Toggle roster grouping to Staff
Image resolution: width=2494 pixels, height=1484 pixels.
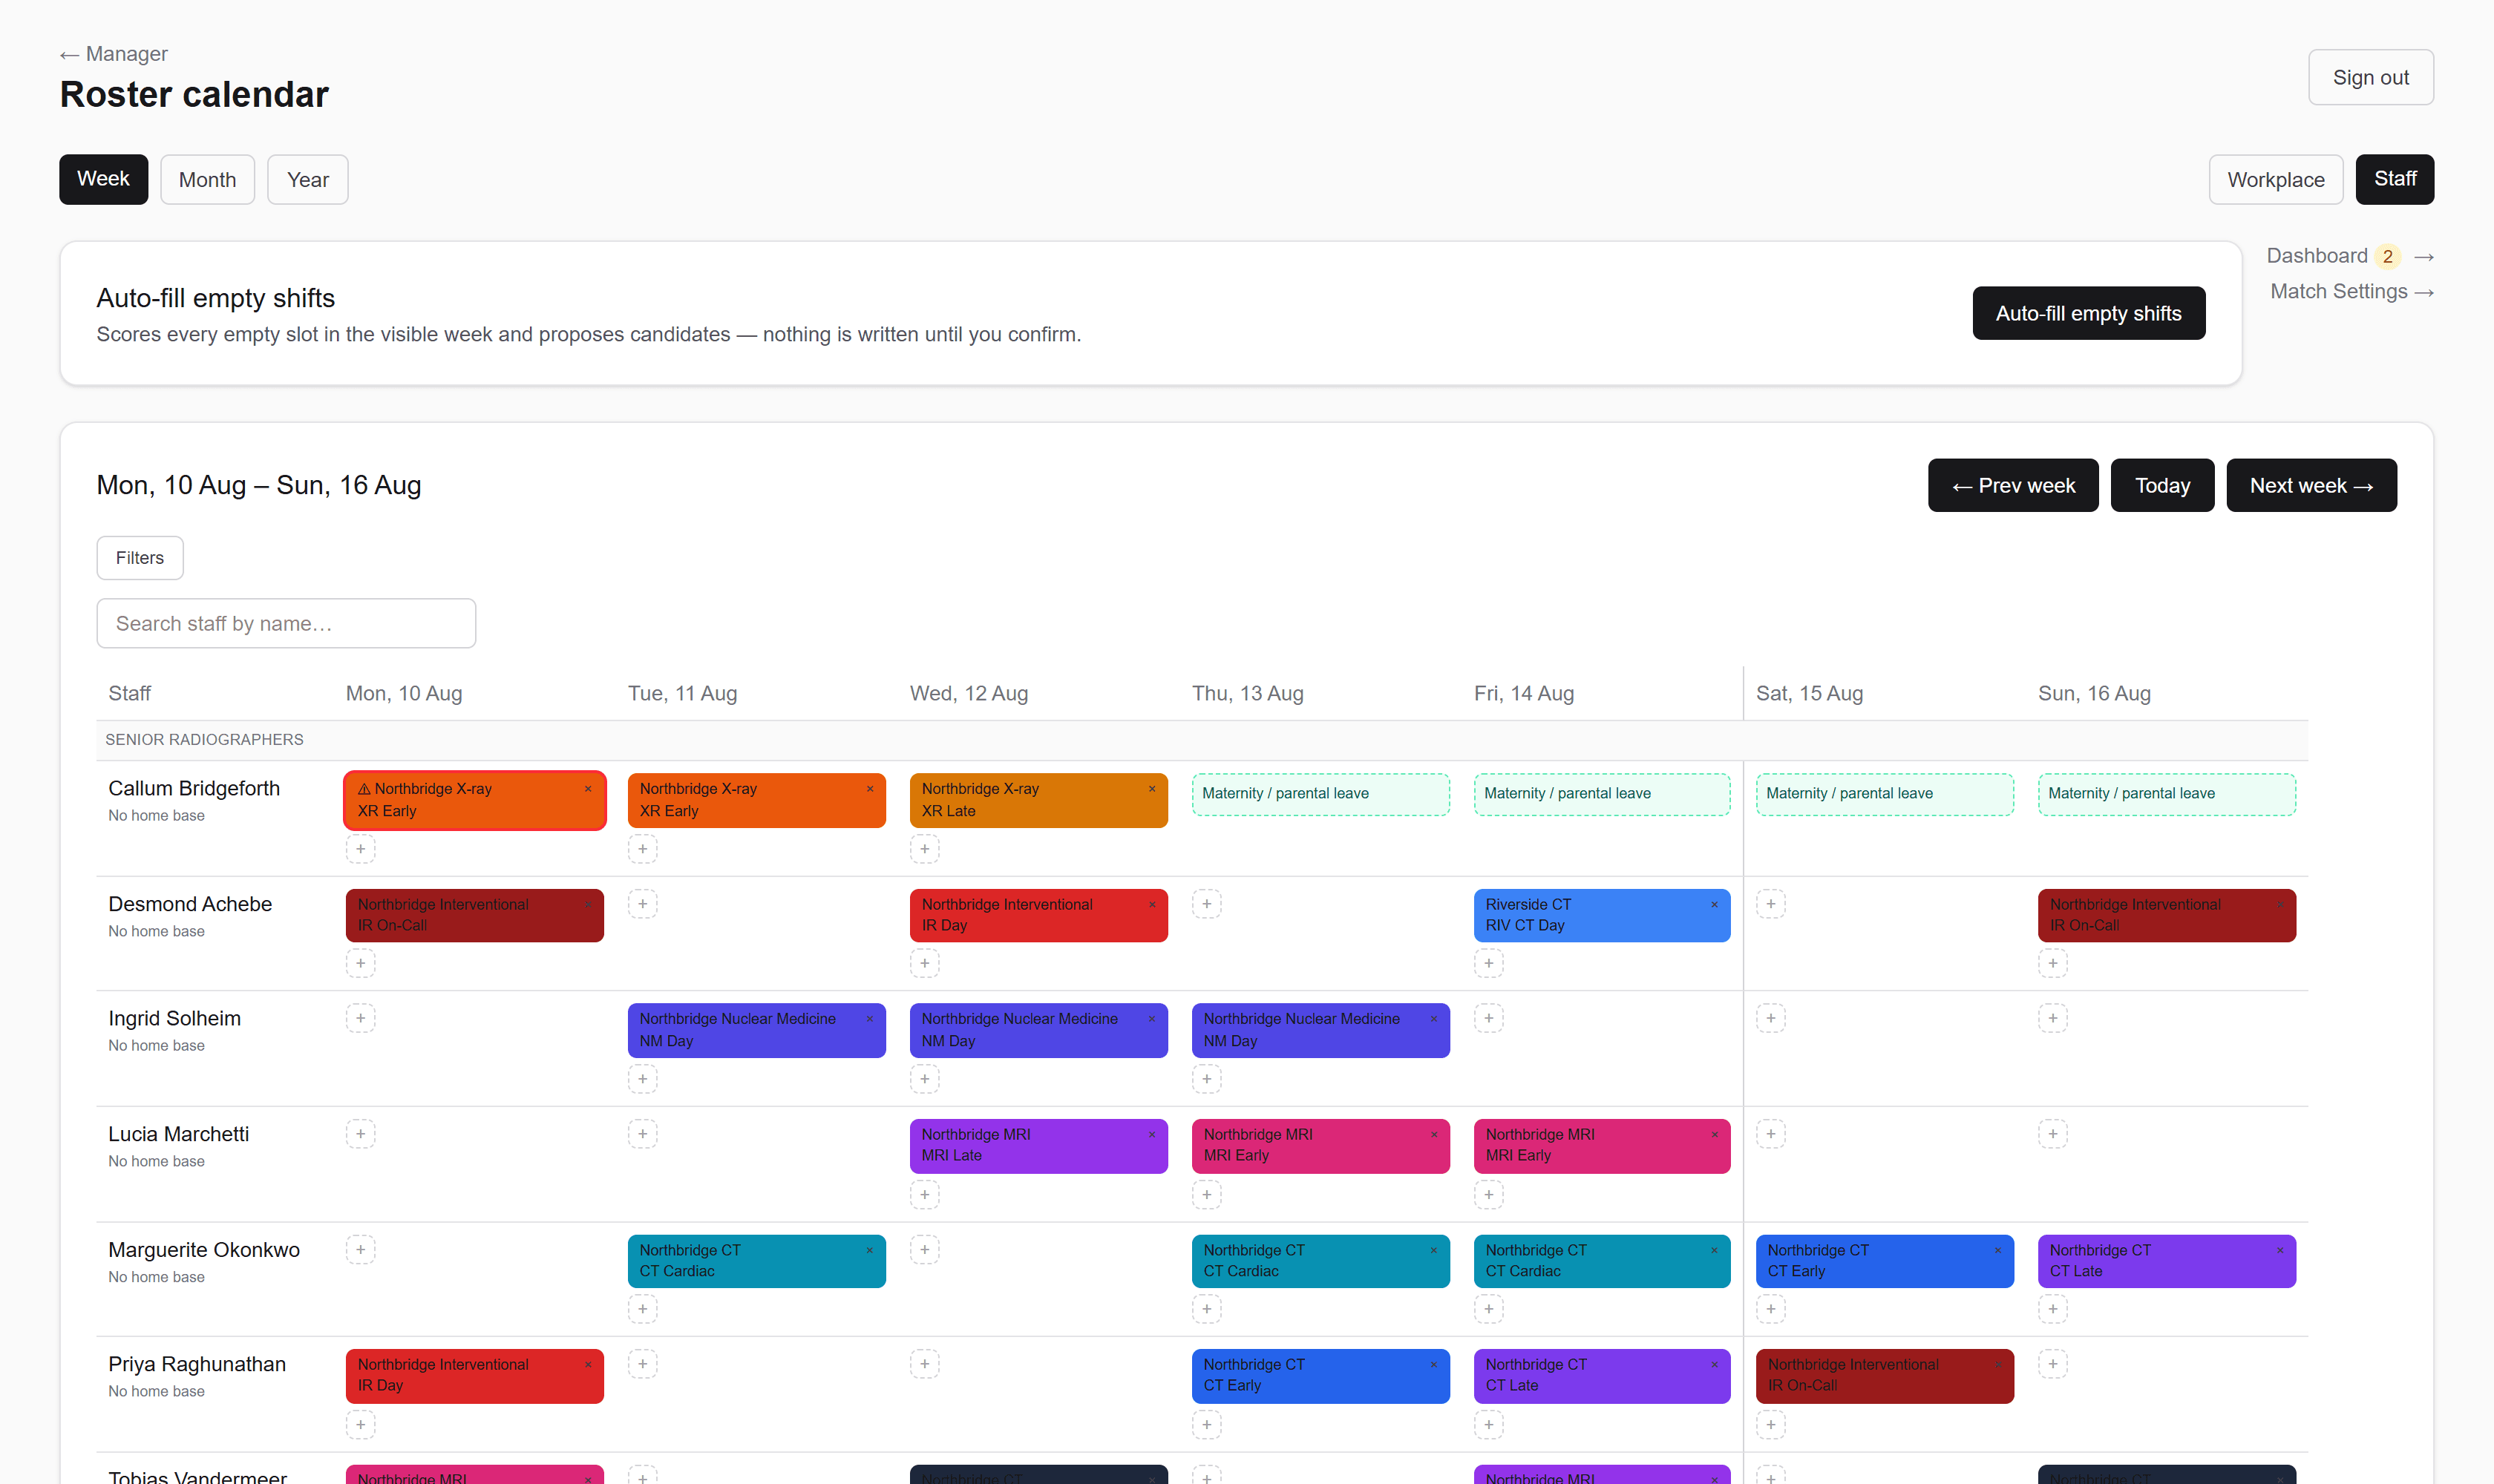coord(2395,180)
